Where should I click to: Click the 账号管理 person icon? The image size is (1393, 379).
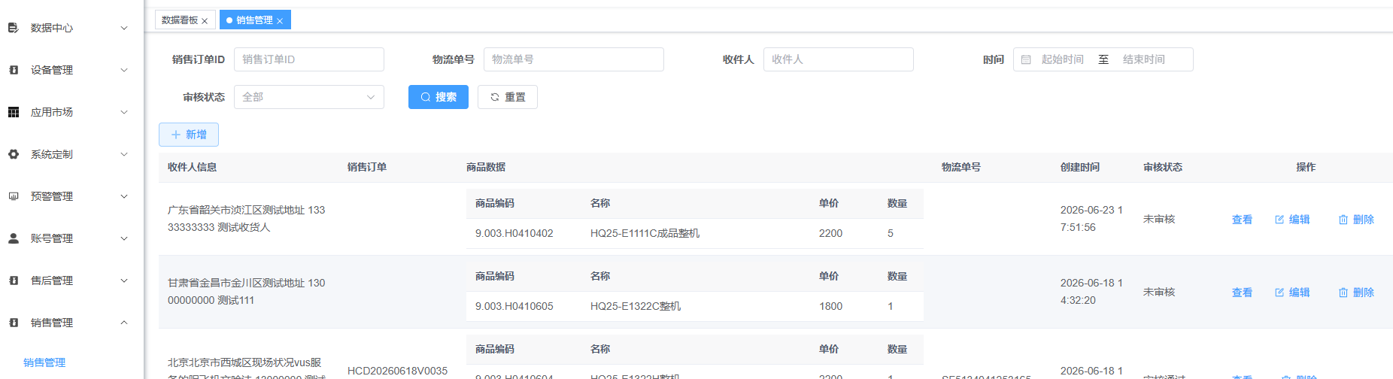click(13, 238)
